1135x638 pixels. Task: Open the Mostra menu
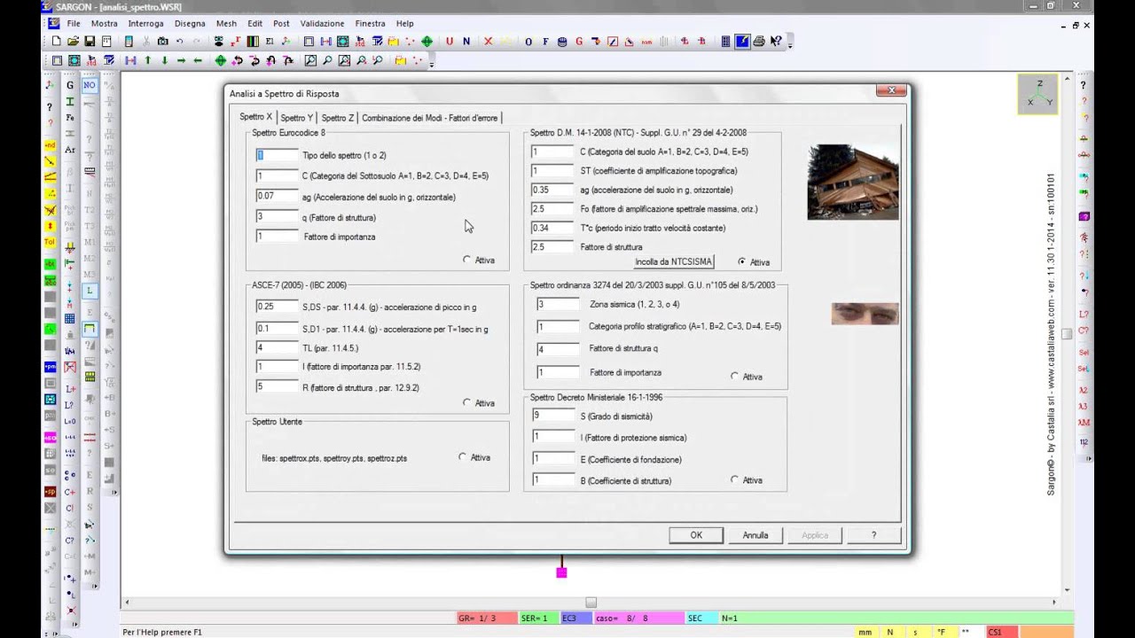pyautogui.click(x=104, y=24)
